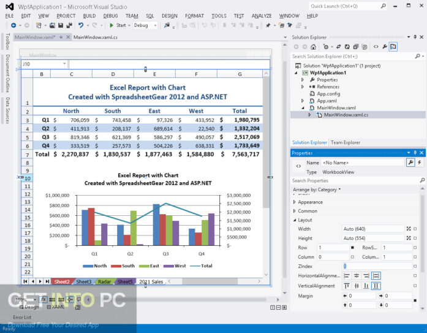Switch to Team Explorer tab
The width and height of the screenshot is (427, 333).
pos(346,142)
